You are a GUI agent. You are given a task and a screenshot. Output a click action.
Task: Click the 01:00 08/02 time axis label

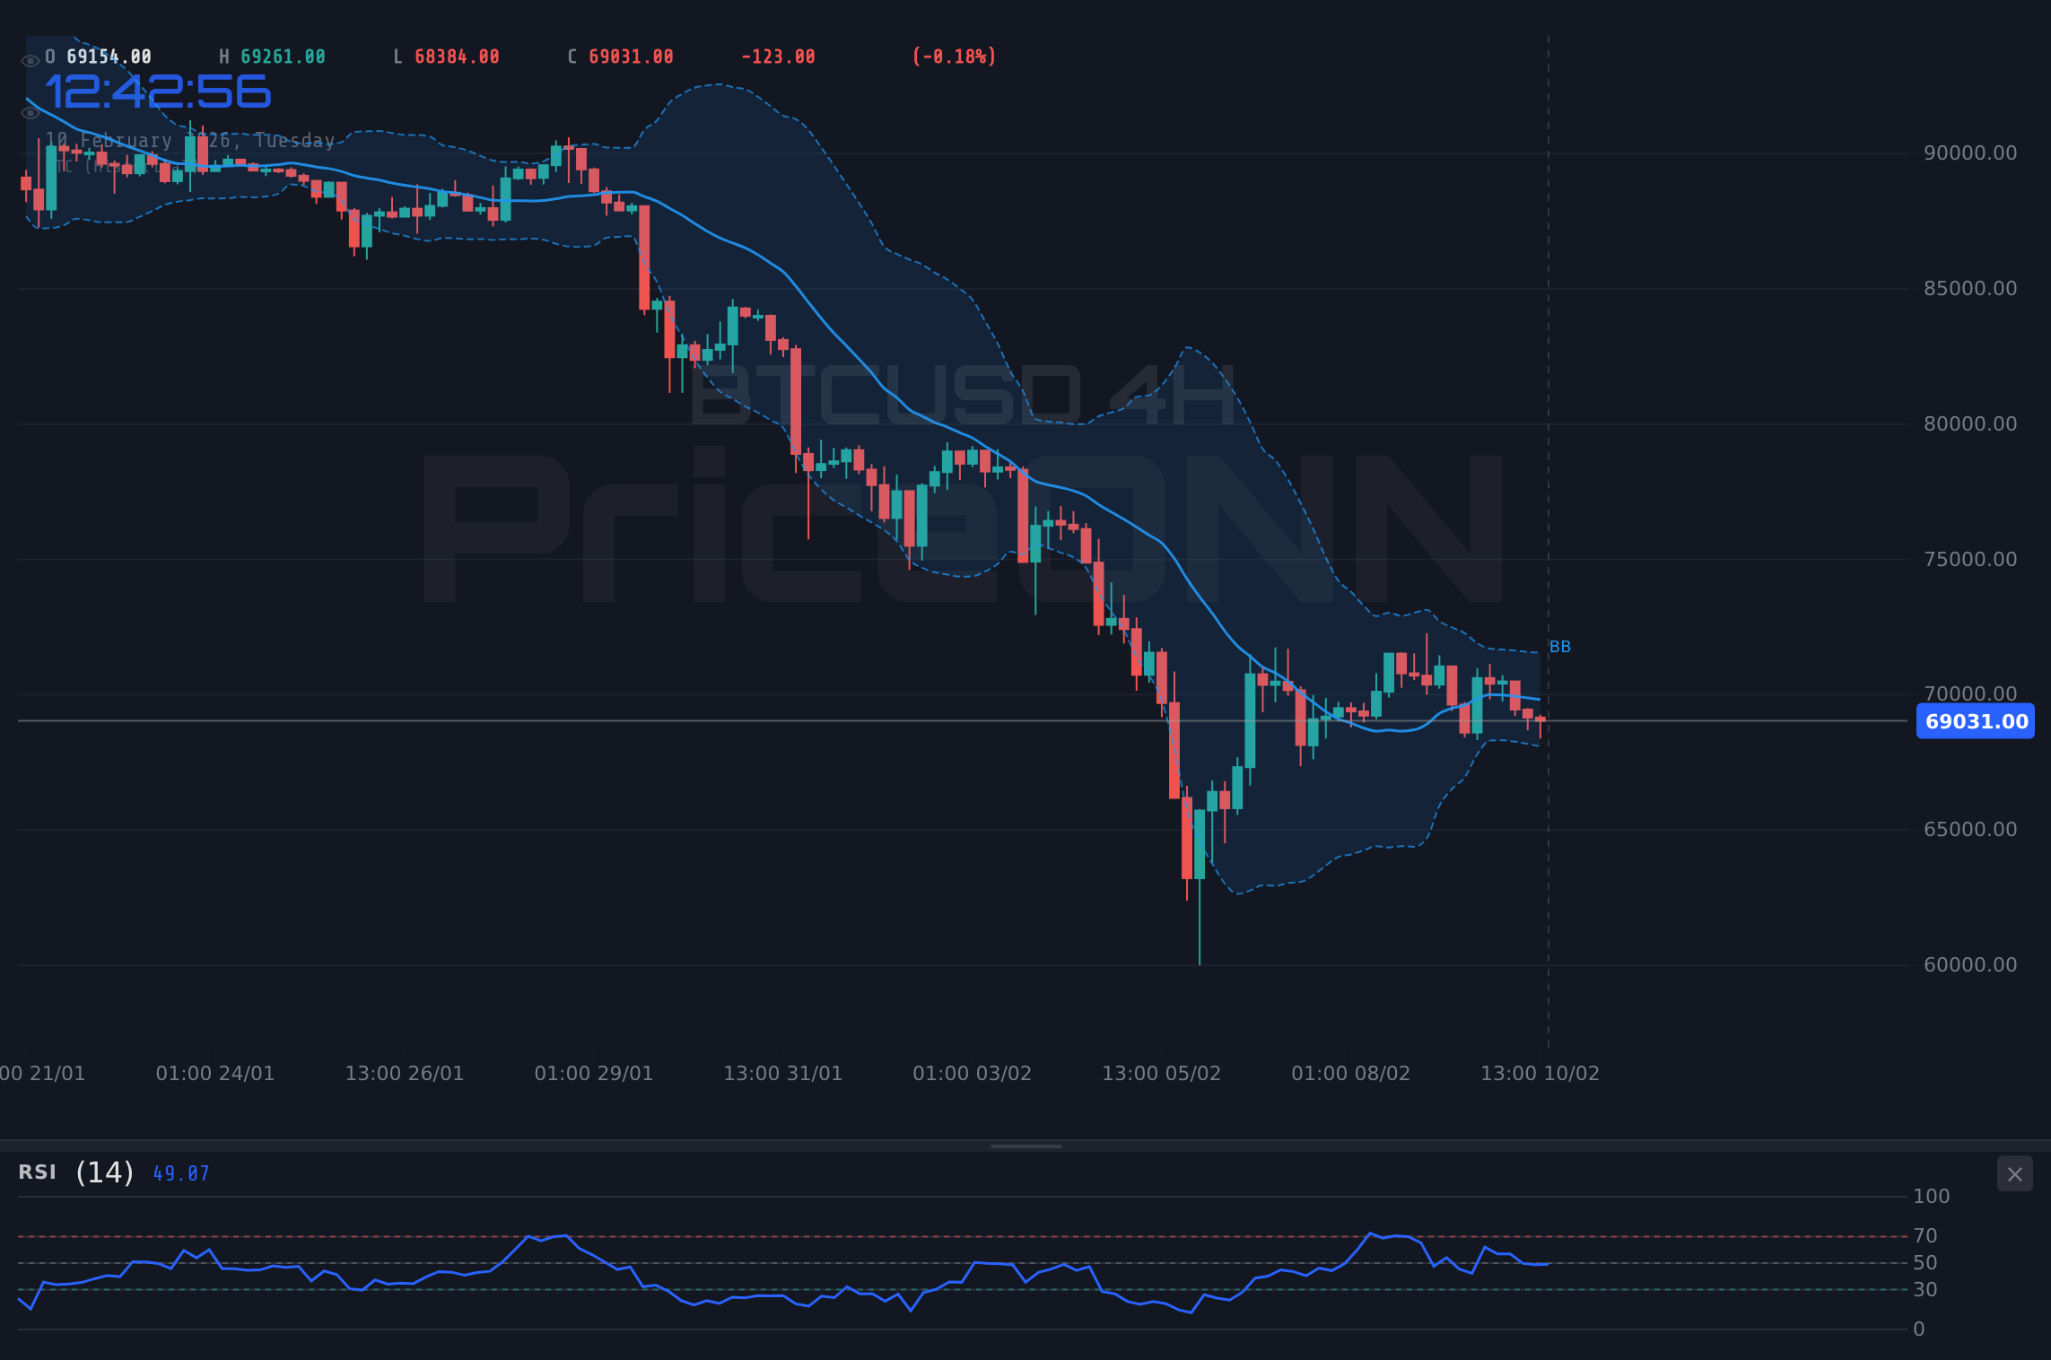[1351, 1074]
